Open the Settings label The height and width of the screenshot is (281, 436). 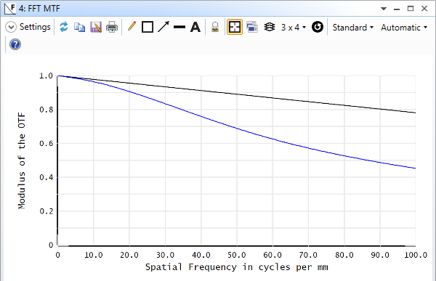click(x=35, y=27)
